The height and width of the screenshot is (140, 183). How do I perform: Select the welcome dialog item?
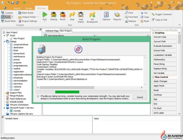17,87
